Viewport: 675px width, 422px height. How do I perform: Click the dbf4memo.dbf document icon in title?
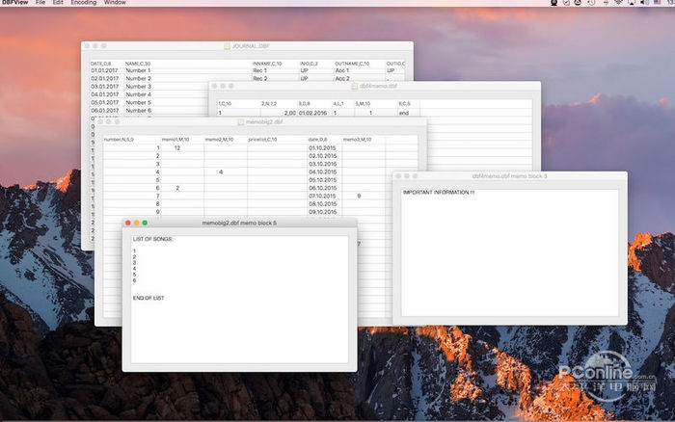pyautogui.click(x=354, y=86)
